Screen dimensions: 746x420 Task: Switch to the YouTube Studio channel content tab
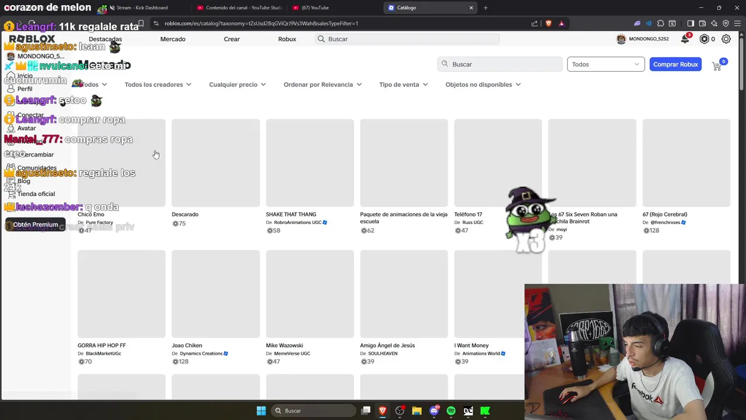[x=239, y=8]
